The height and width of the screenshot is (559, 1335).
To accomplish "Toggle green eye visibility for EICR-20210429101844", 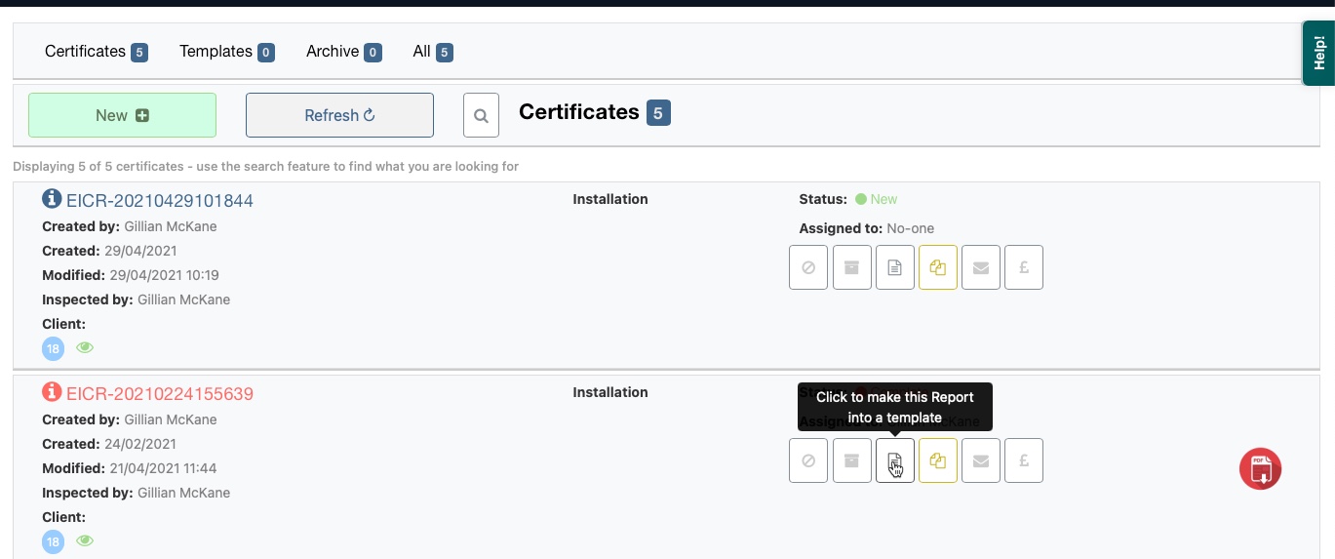I will pos(85,347).
